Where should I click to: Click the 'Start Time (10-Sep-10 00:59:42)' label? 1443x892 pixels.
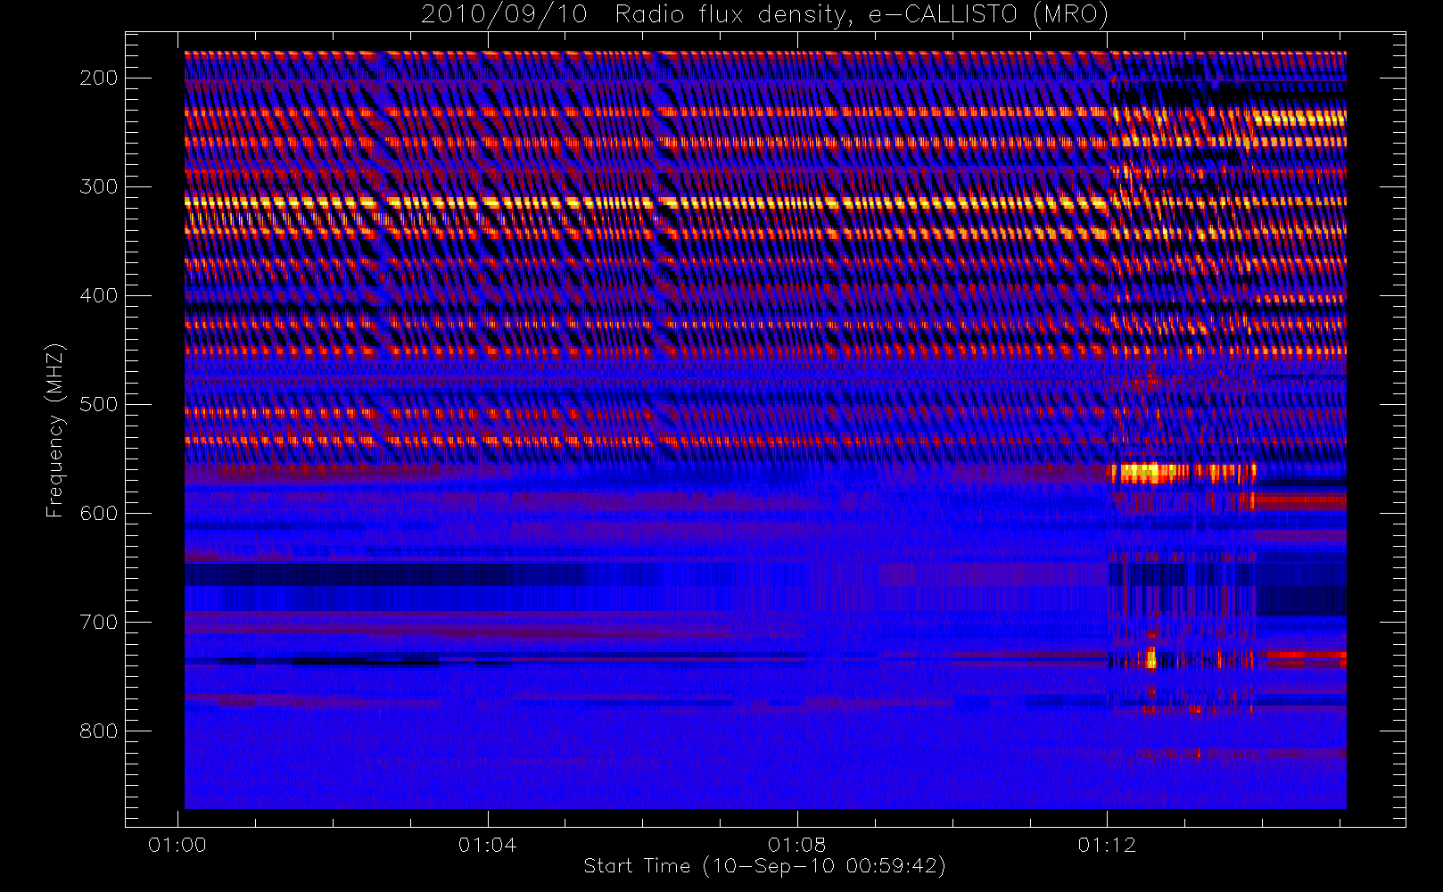tap(764, 866)
